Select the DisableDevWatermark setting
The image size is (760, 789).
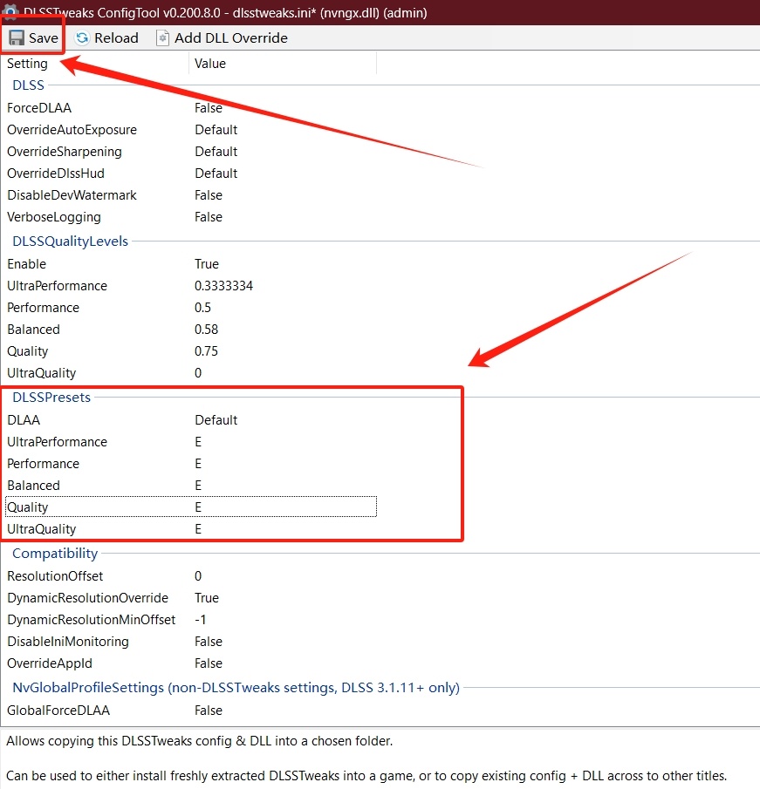[x=72, y=195]
